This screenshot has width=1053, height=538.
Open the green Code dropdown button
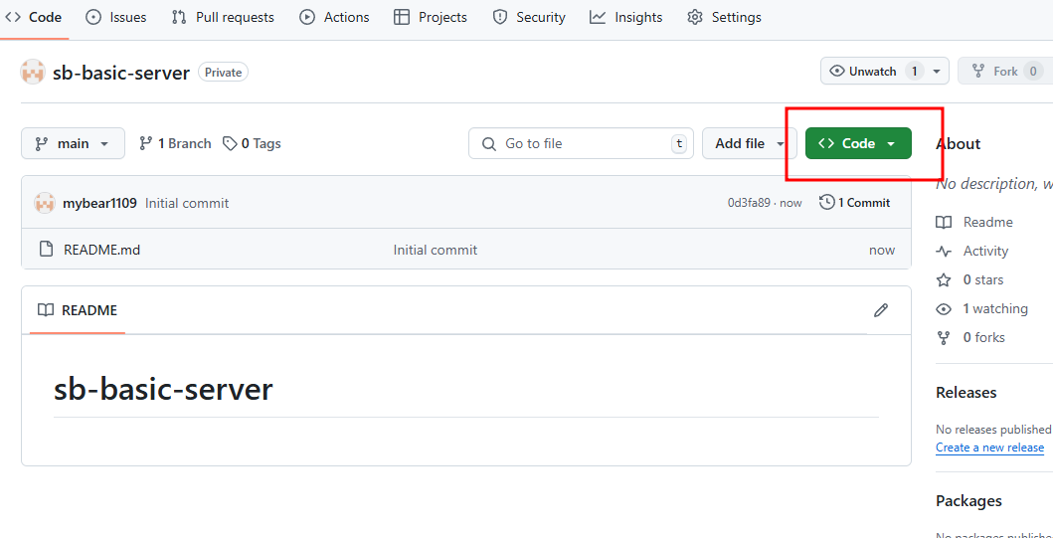pyautogui.click(x=858, y=143)
